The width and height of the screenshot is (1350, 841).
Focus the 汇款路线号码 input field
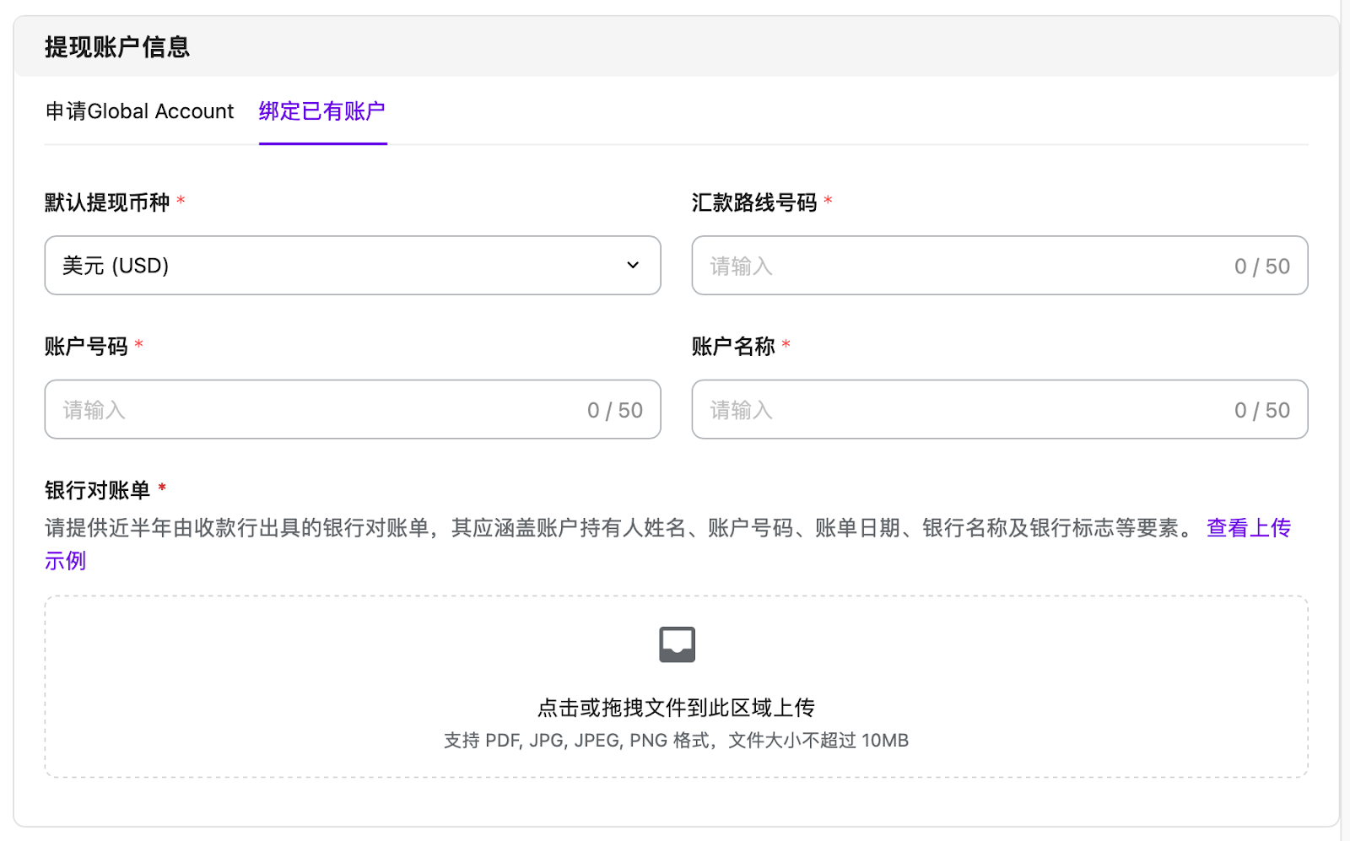tap(962, 266)
